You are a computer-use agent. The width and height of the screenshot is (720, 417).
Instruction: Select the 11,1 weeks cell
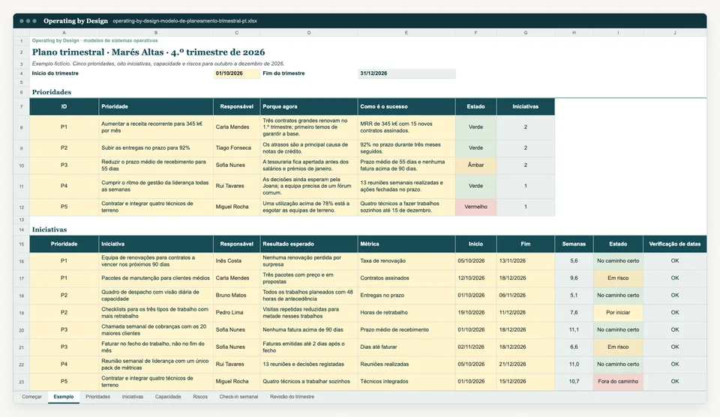tap(574, 330)
